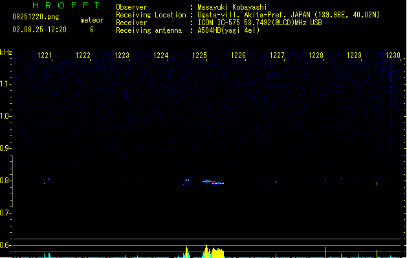Click the 1.1 kHz axis label
Image resolution: width=407 pixels, height=258 pixels.
pyautogui.click(x=5, y=84)
